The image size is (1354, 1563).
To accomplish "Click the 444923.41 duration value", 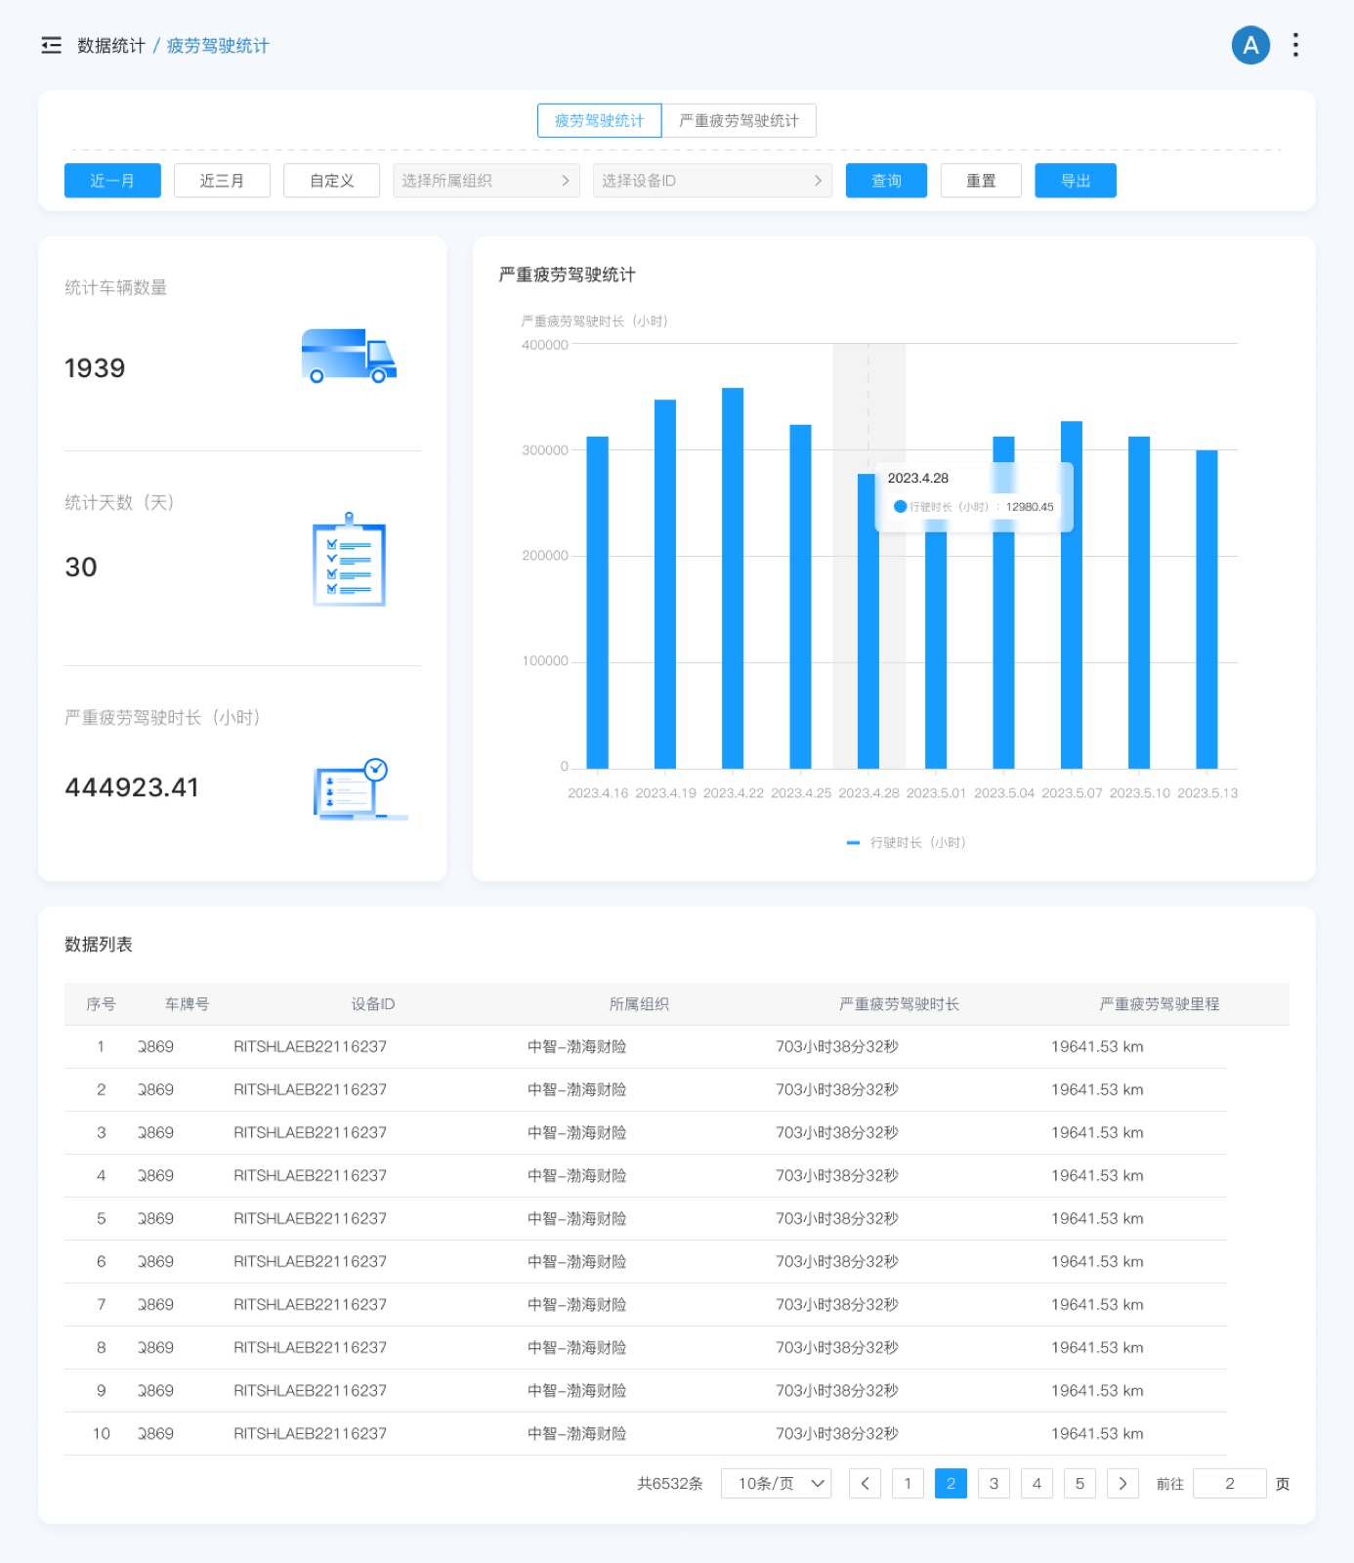I will point(132,787).
